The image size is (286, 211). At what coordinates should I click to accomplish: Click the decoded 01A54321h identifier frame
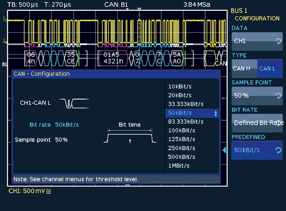point(113,58)
